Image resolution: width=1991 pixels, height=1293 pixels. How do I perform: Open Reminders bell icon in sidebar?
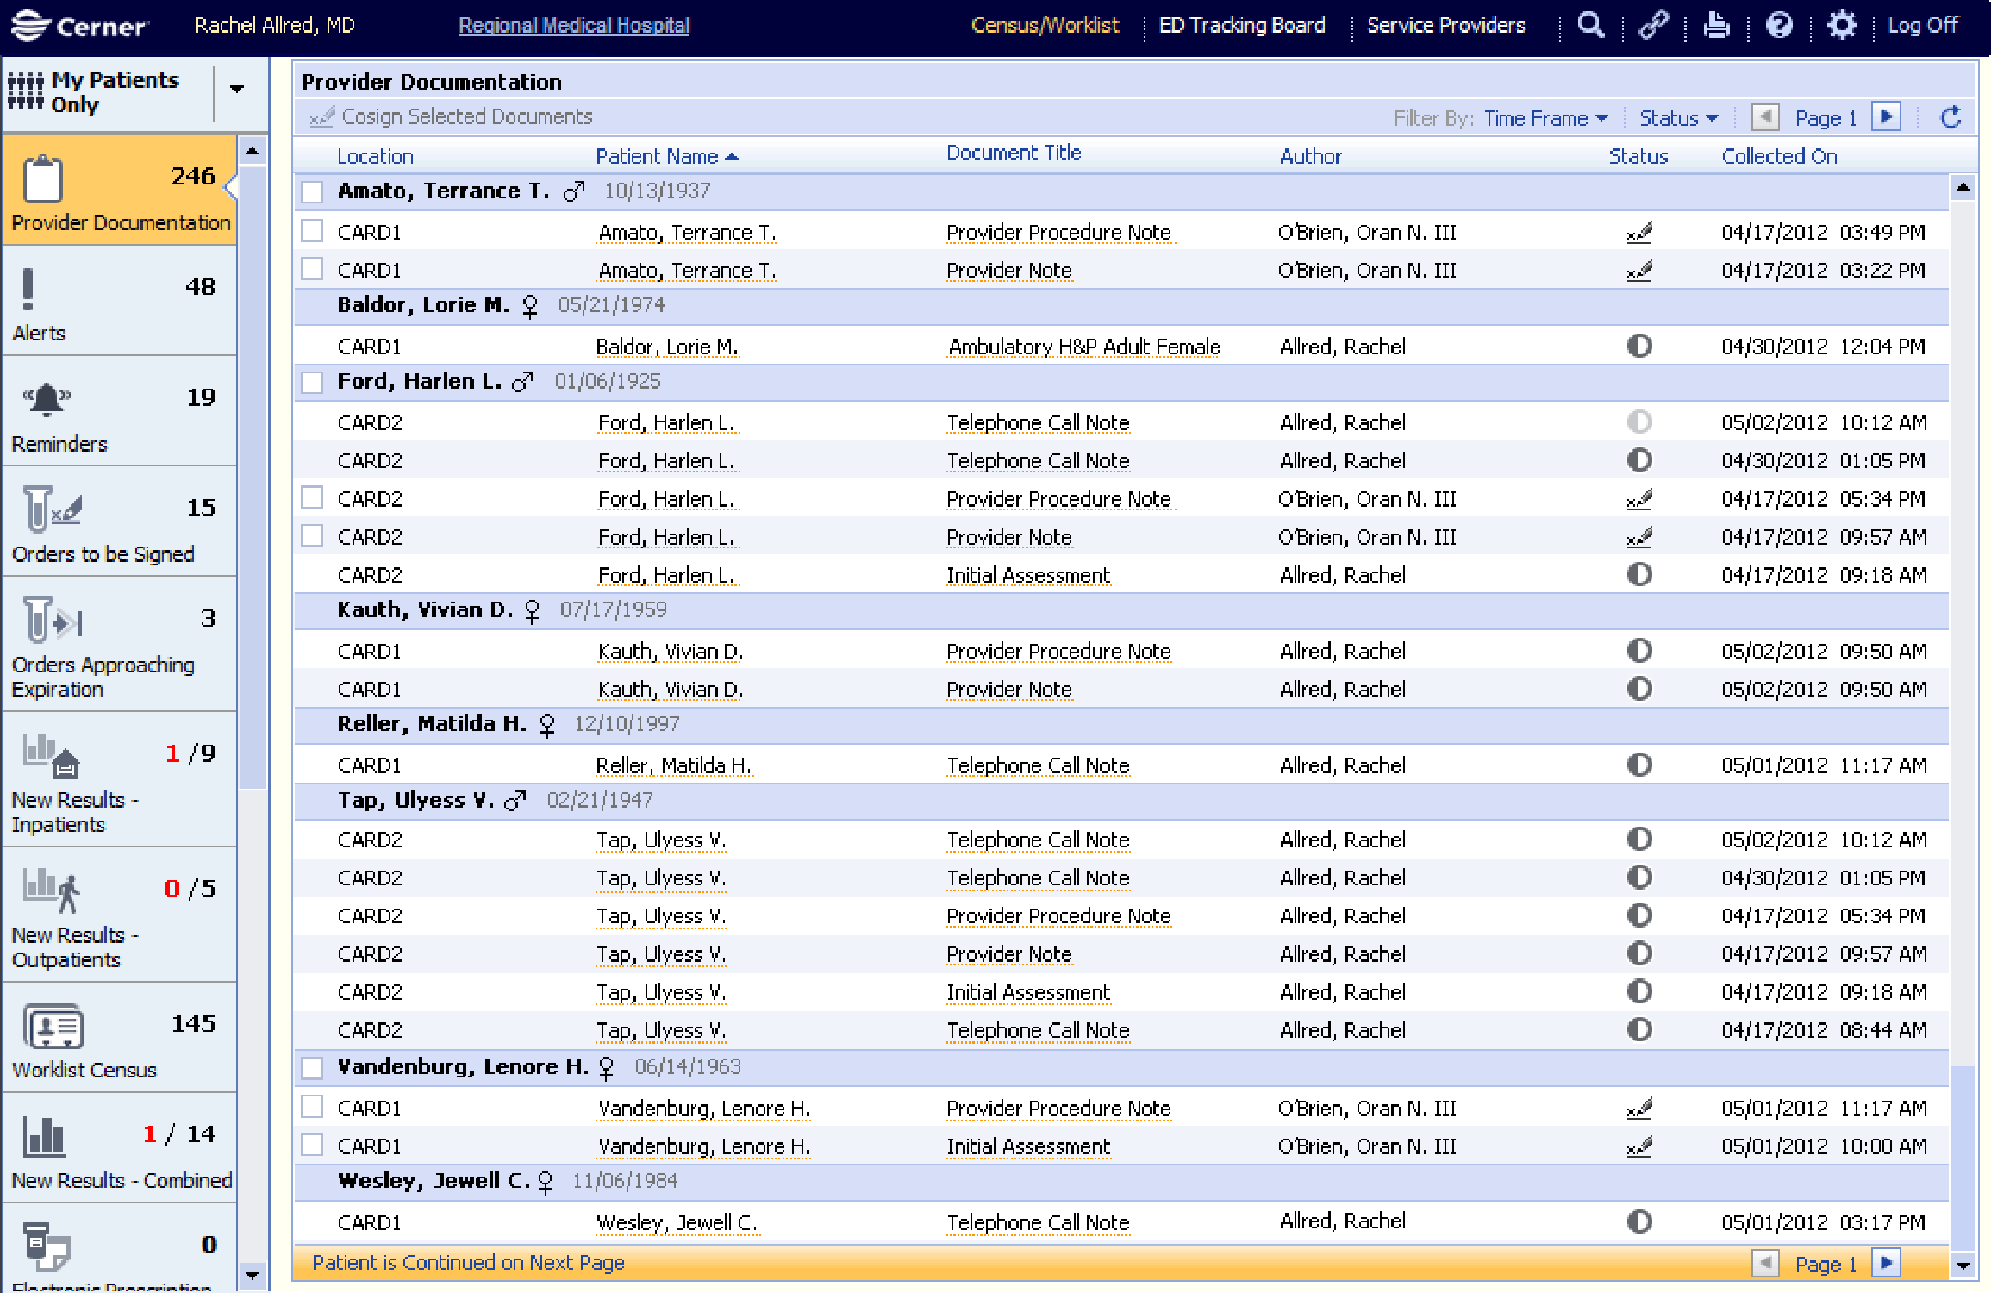click(47, 399)
